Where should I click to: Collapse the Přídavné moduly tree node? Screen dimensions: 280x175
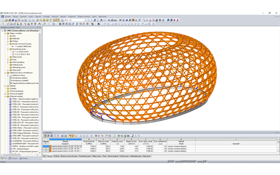point(5,96)
